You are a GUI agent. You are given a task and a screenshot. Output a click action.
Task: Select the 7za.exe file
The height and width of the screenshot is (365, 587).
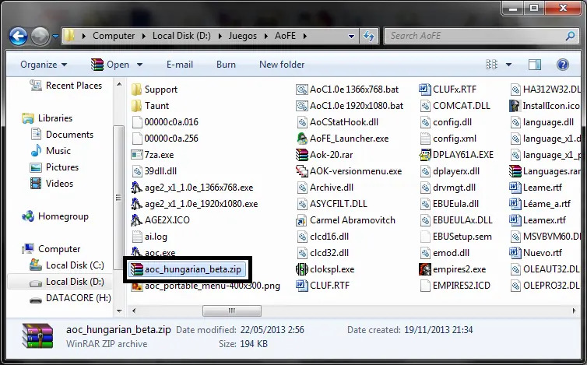pos(153,155)
